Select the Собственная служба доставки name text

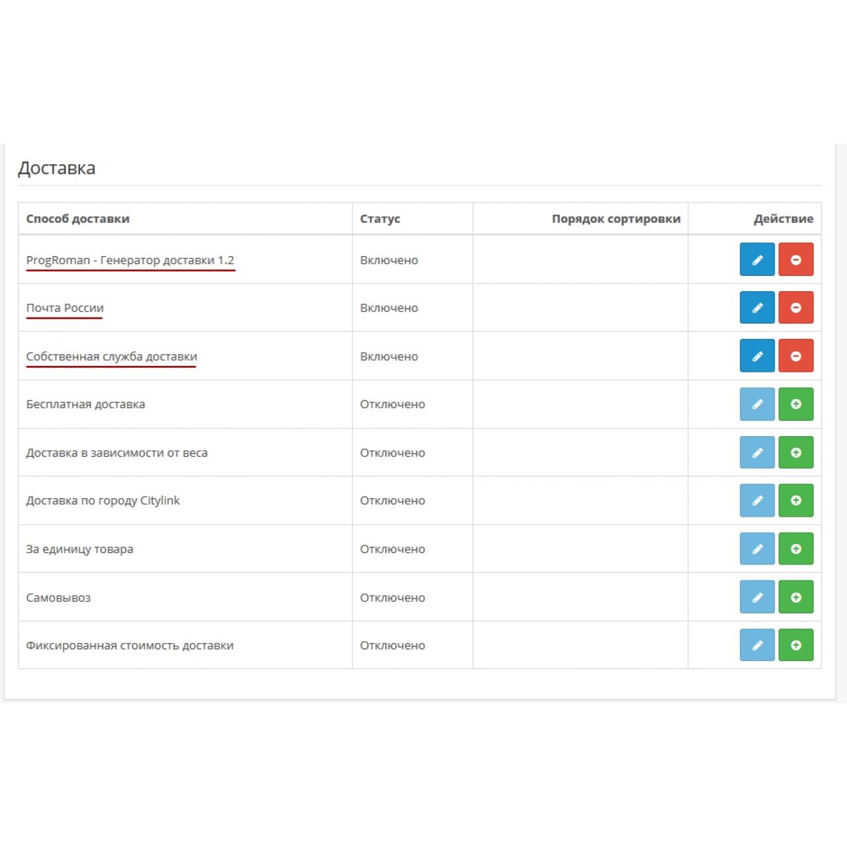(112, 356)
